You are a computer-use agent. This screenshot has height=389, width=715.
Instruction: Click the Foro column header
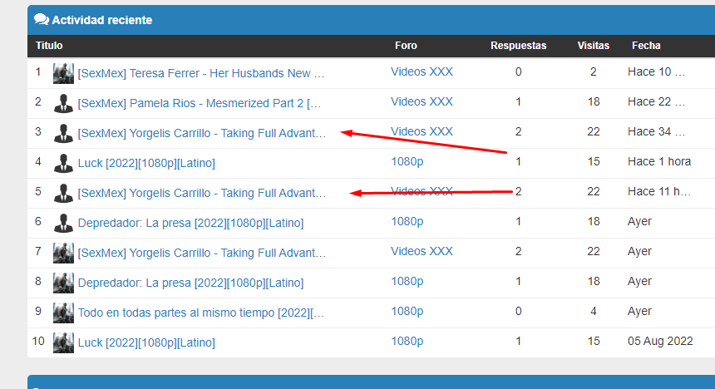406,46
